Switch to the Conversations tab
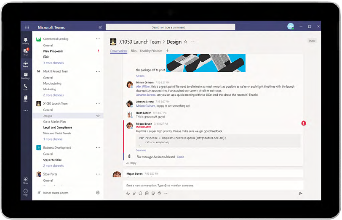Image resolution: width=342 pixels, height=220 pixels. [118, 51]
